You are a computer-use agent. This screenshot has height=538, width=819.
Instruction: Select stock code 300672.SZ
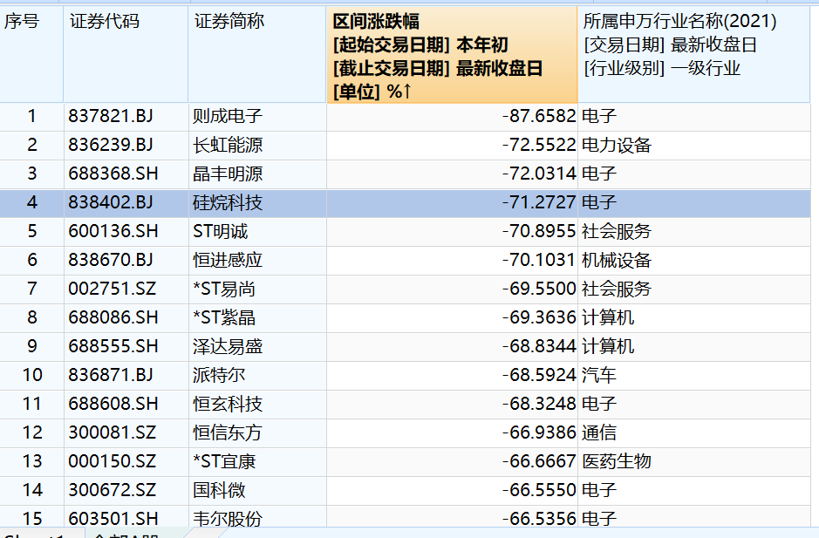113,489
